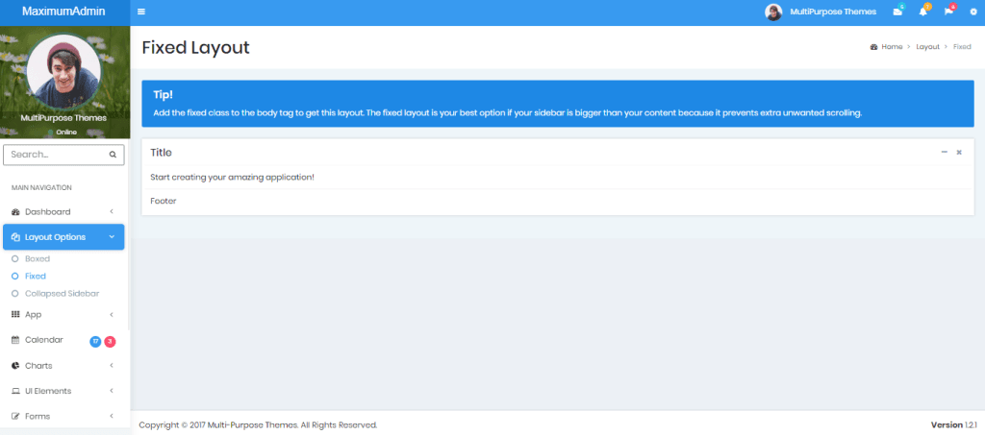The height and width of the screenshot is (435, 985).
Task: Click the MaximumAdmin logo link
Action: coord(63,12)
